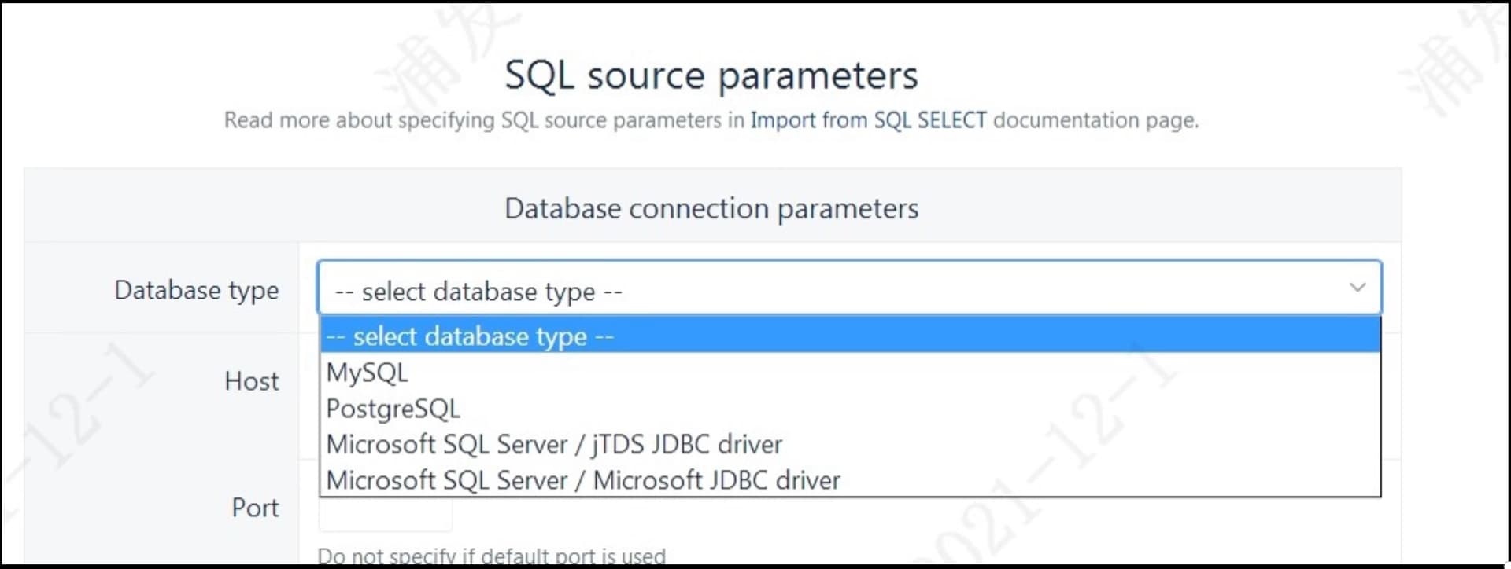Image resolution: width=1511 pixels, height=569 pixels.
Task: Click the closed dropdown's '-- select database type --' text
Action: point(478,292)
